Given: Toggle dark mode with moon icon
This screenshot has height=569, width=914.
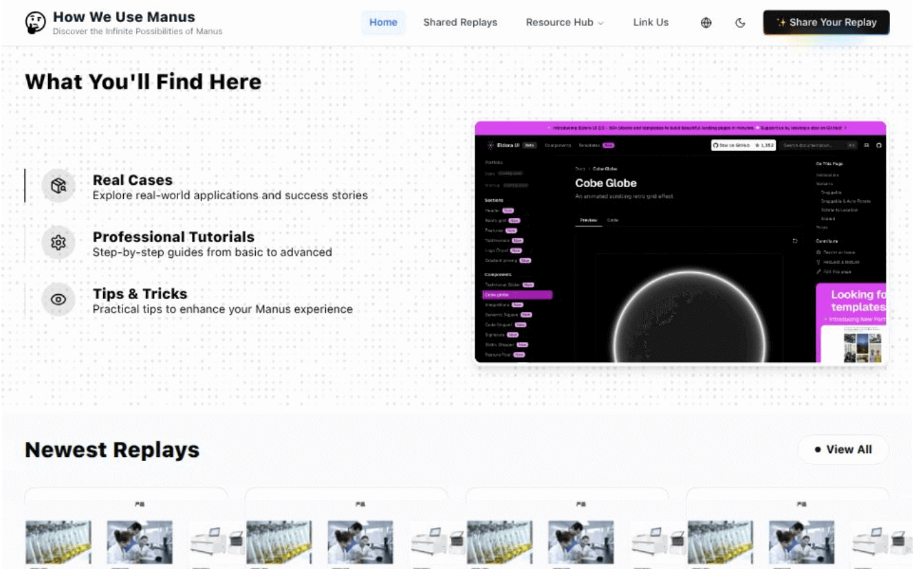Looking at the screenshot, I should (740, 23).
